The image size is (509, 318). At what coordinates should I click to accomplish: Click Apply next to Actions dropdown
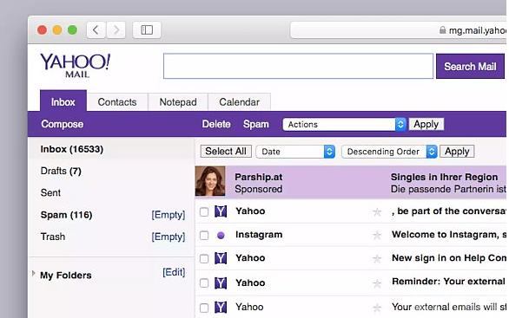click(426, 124)
